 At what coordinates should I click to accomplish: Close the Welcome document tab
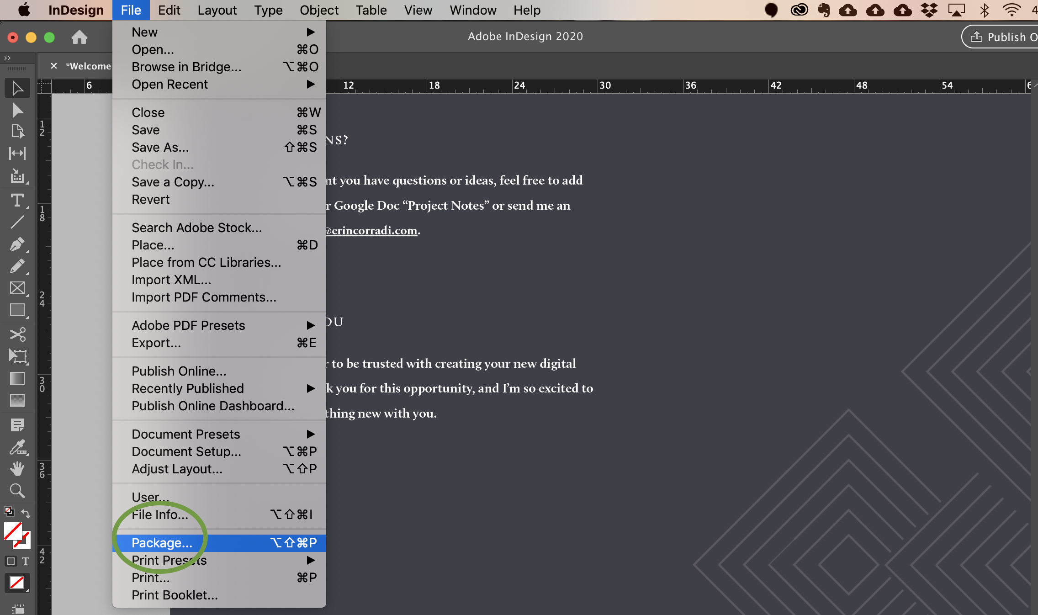tap(54, 66)
